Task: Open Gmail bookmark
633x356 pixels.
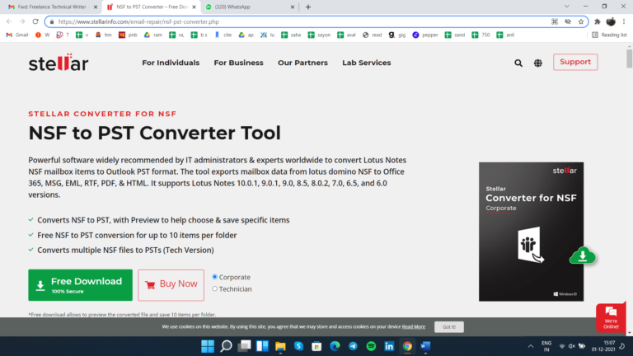Action: pos(17,35)
